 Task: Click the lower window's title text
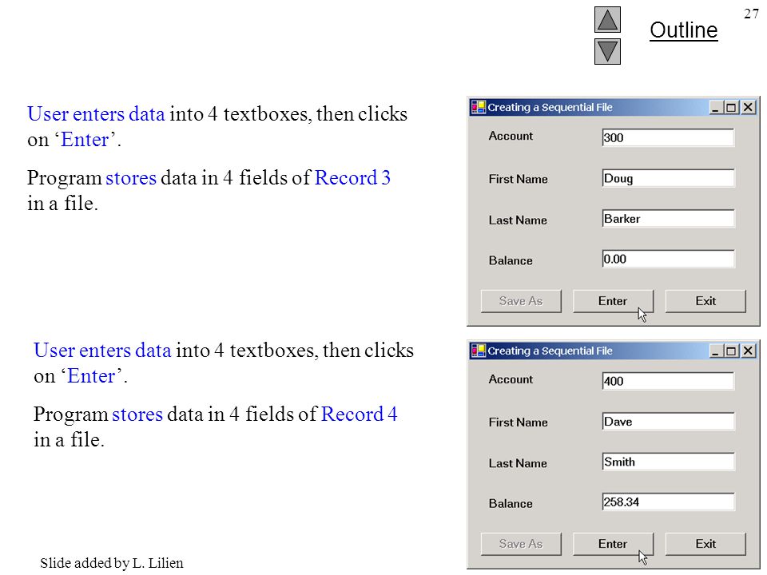click(550, 351)
